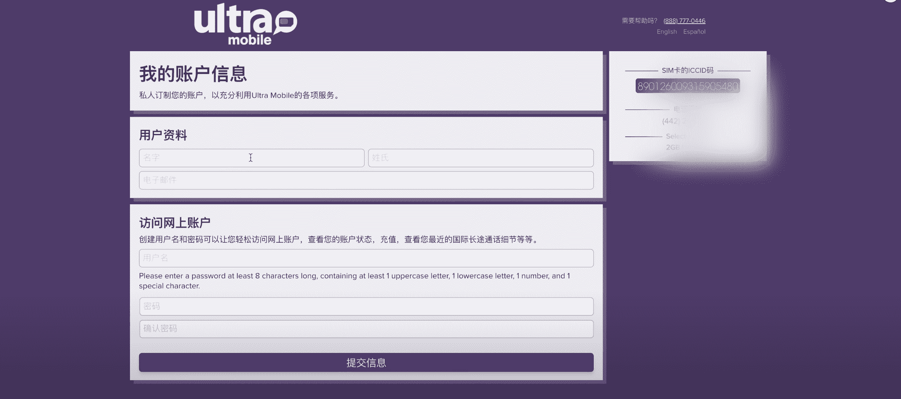Click the 我的账户信息 heading
The width and height of the screenshot is (901, 399).
(x=193, y=74)
